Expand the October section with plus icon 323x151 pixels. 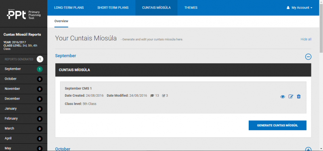(308, 149)
